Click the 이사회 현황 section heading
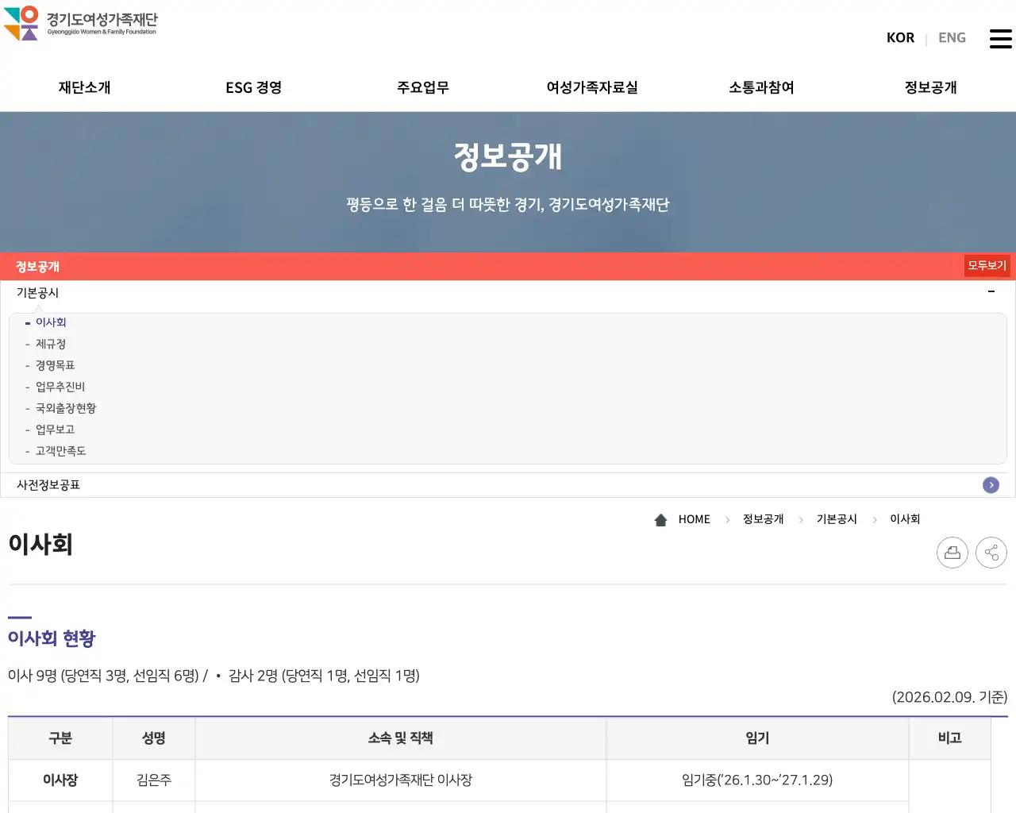The image size is (1016, 813). pyautogui.click(x=52, y=638)
